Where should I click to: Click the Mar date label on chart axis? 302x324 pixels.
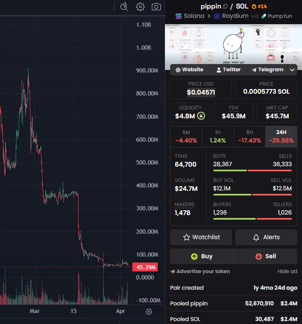click(x=34, y=311)
